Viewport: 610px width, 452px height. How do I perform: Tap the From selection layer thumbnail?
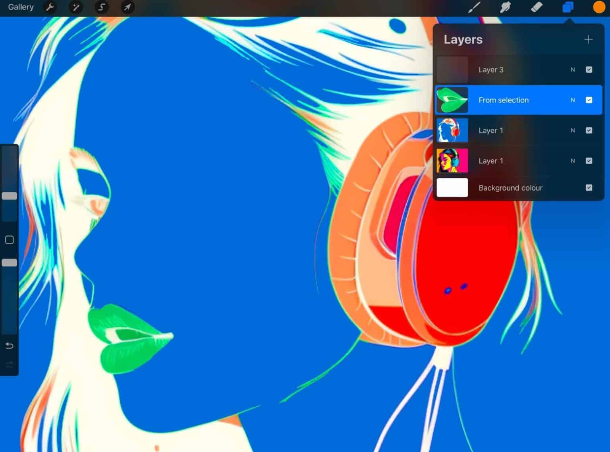(x=452, y=100)
